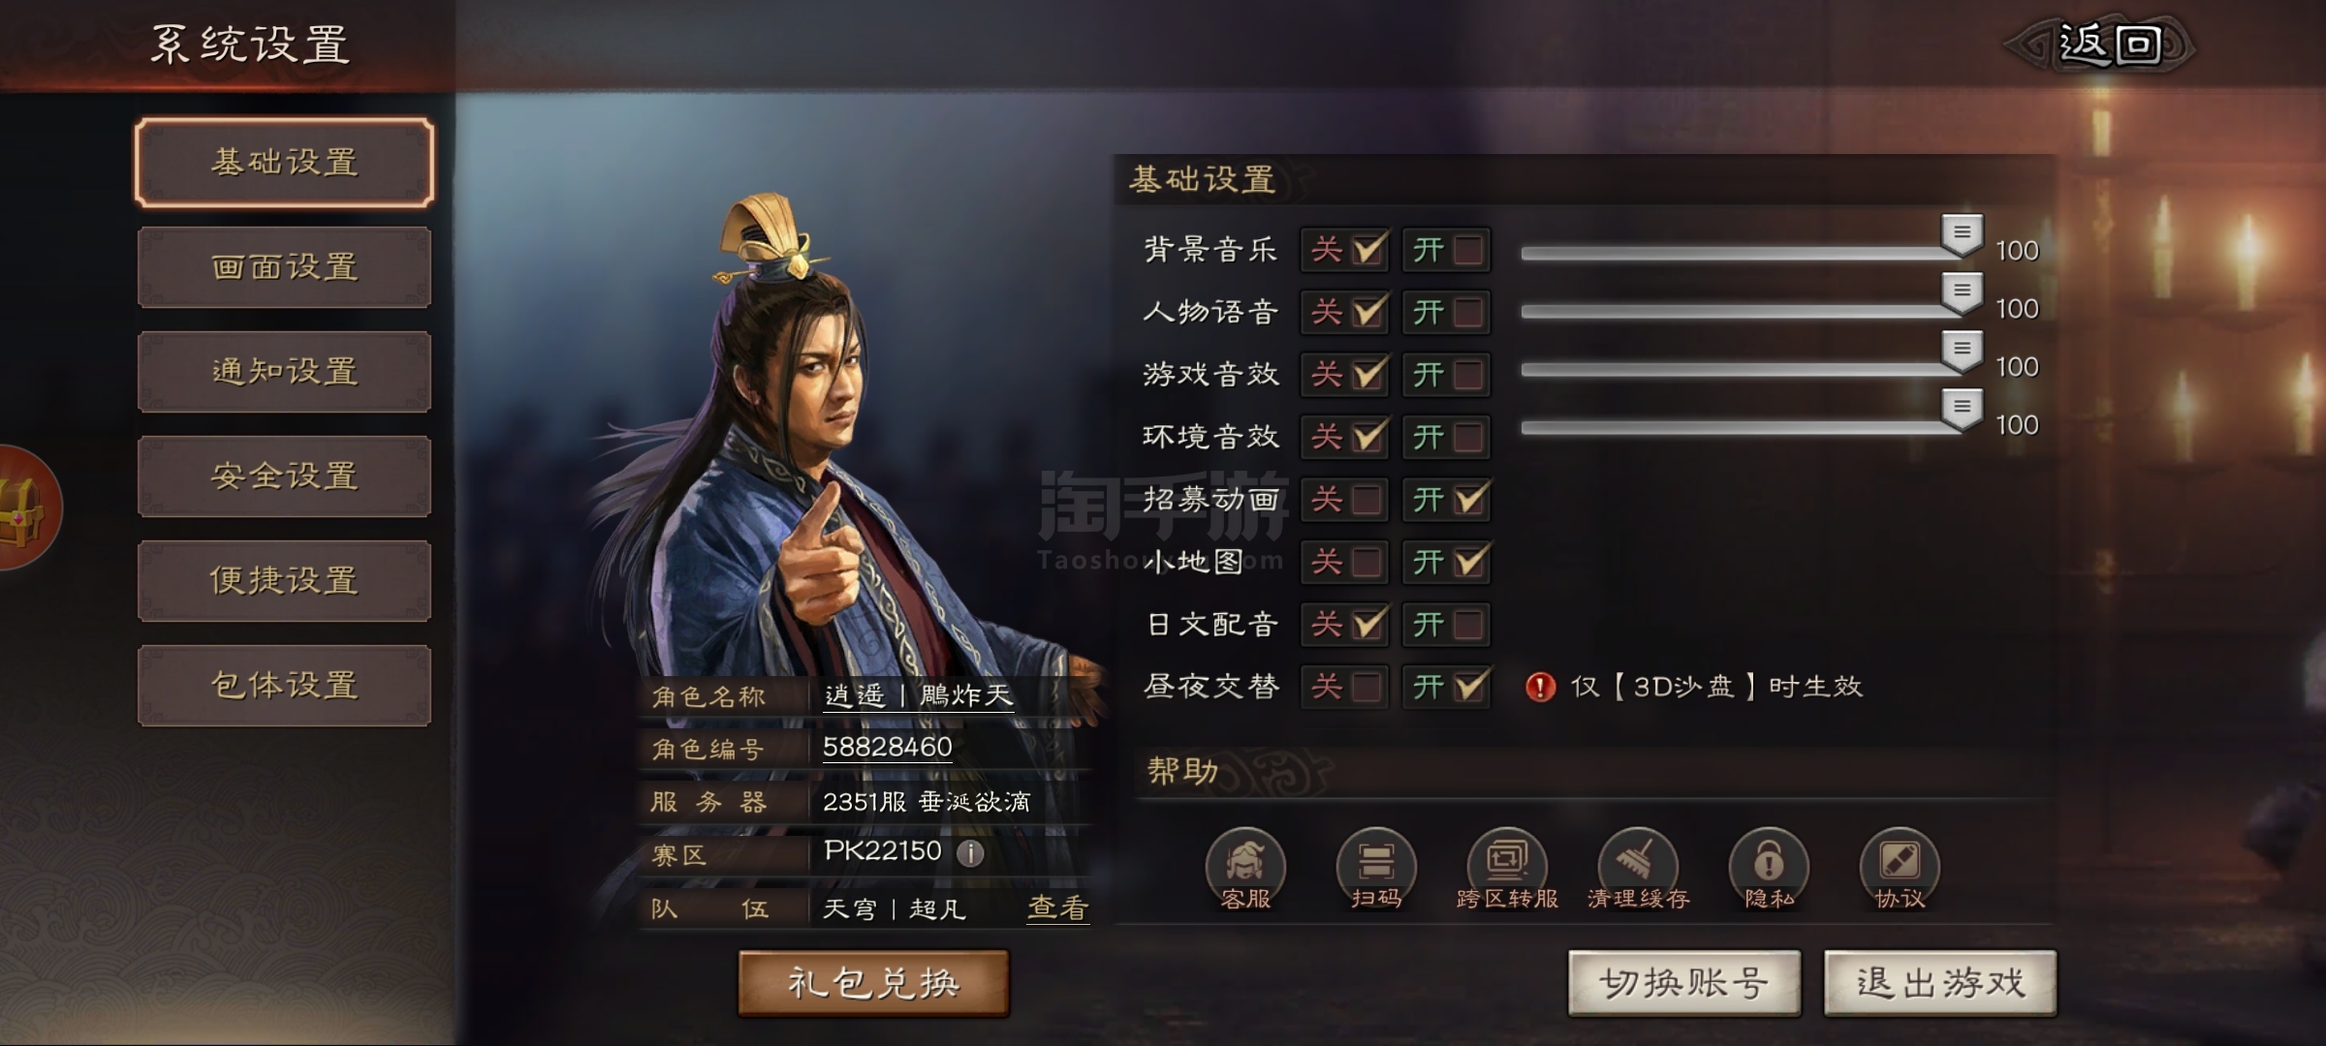Click the 清理缓存 clear cache icon
Image resolution: width=2326 pixels, height=1046 pixels.
pyautogui.click(x=1638, y=869)
